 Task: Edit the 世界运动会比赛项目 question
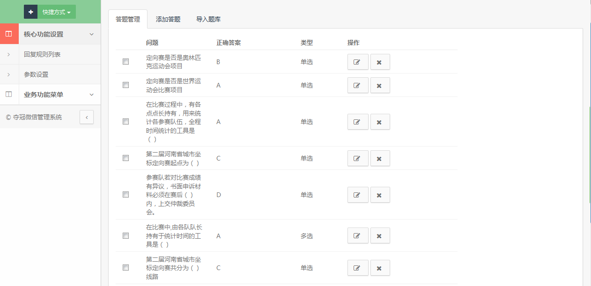pos(358,85)
